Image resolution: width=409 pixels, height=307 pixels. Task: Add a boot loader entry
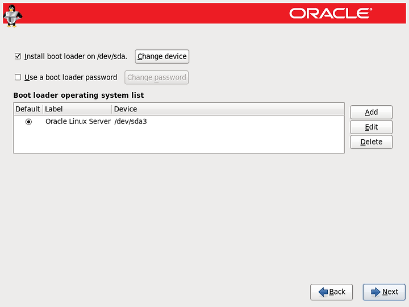pos(371,112)
